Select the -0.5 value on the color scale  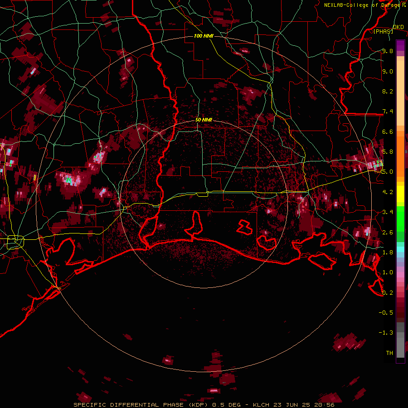386,313
